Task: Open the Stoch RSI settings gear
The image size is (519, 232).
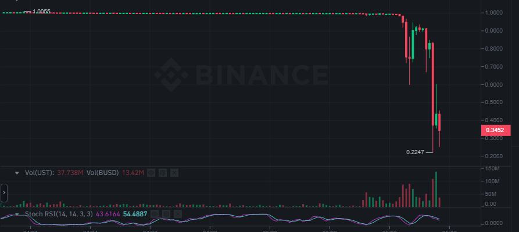Action: (x=166, y=214)
